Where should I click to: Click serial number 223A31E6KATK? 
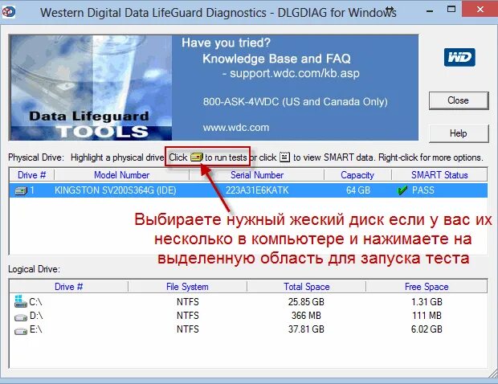click(257, 190)
